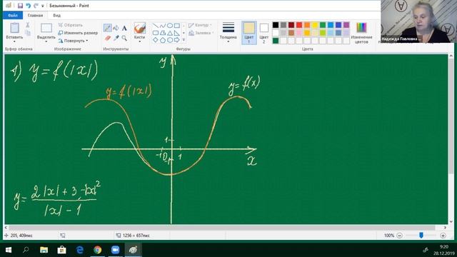Screen dimensions: 457x257
Task: Click the zoom out minus button
Action: pos(400,236)
